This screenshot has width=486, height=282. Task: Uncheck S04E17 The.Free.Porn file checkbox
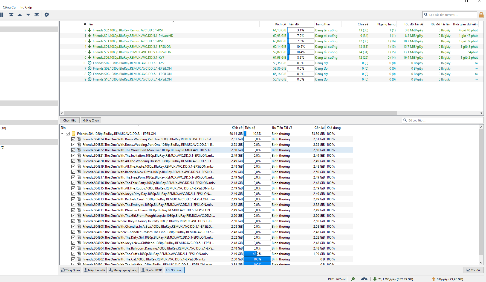pyautogui.click(x=73, y=177)
